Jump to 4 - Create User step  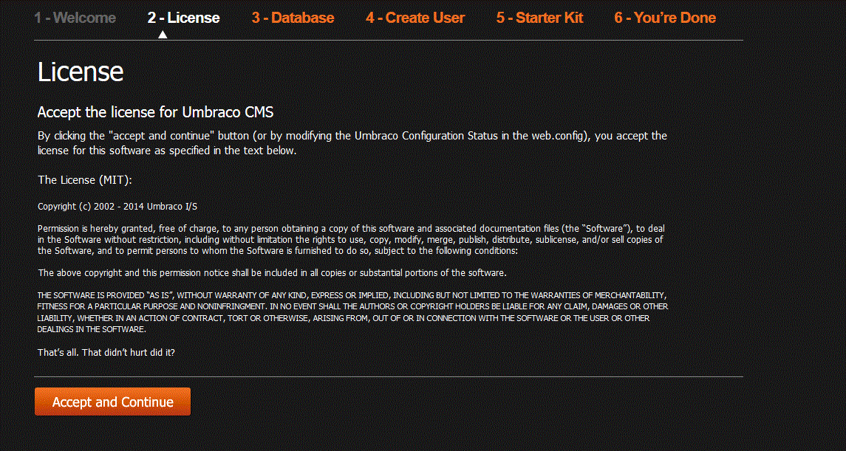[x=415, y=18]
